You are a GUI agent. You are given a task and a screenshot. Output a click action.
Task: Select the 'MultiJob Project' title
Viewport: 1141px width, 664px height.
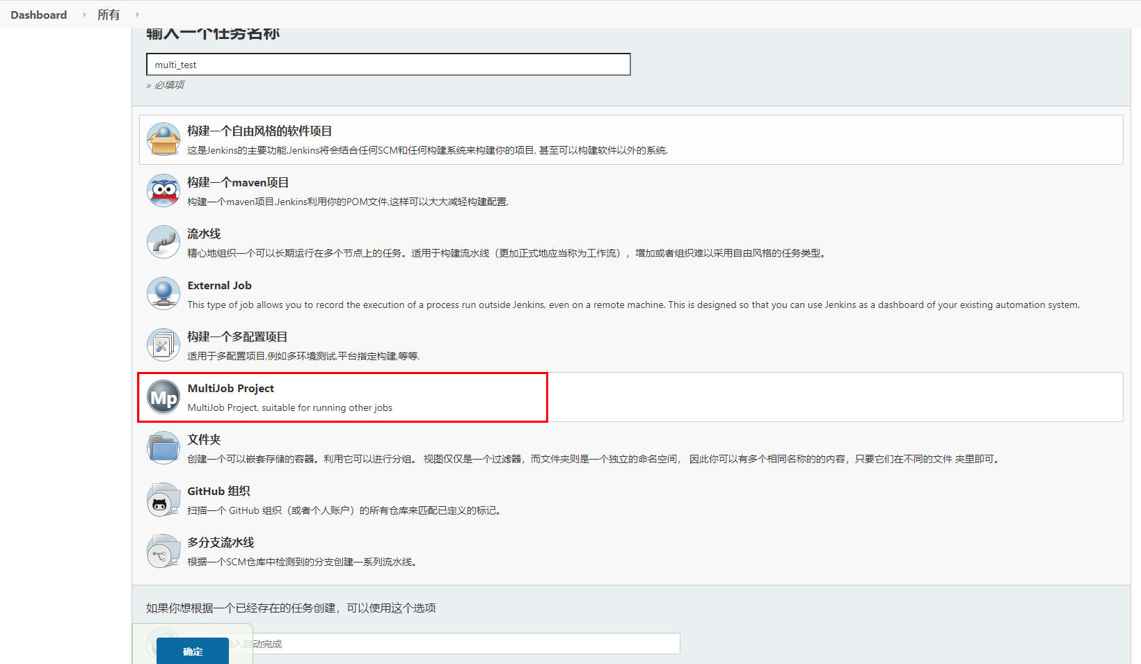(x=231, y=389)
